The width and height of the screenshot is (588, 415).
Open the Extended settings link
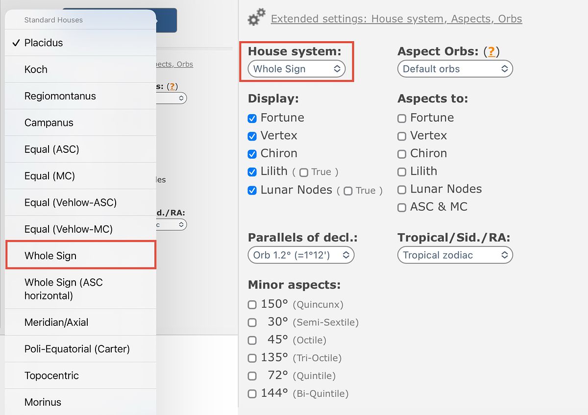(396, 19)
